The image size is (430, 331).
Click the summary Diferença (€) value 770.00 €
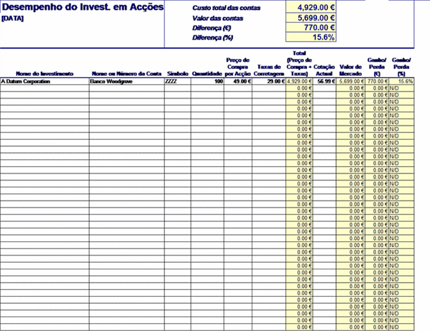(x=311, y=27)
